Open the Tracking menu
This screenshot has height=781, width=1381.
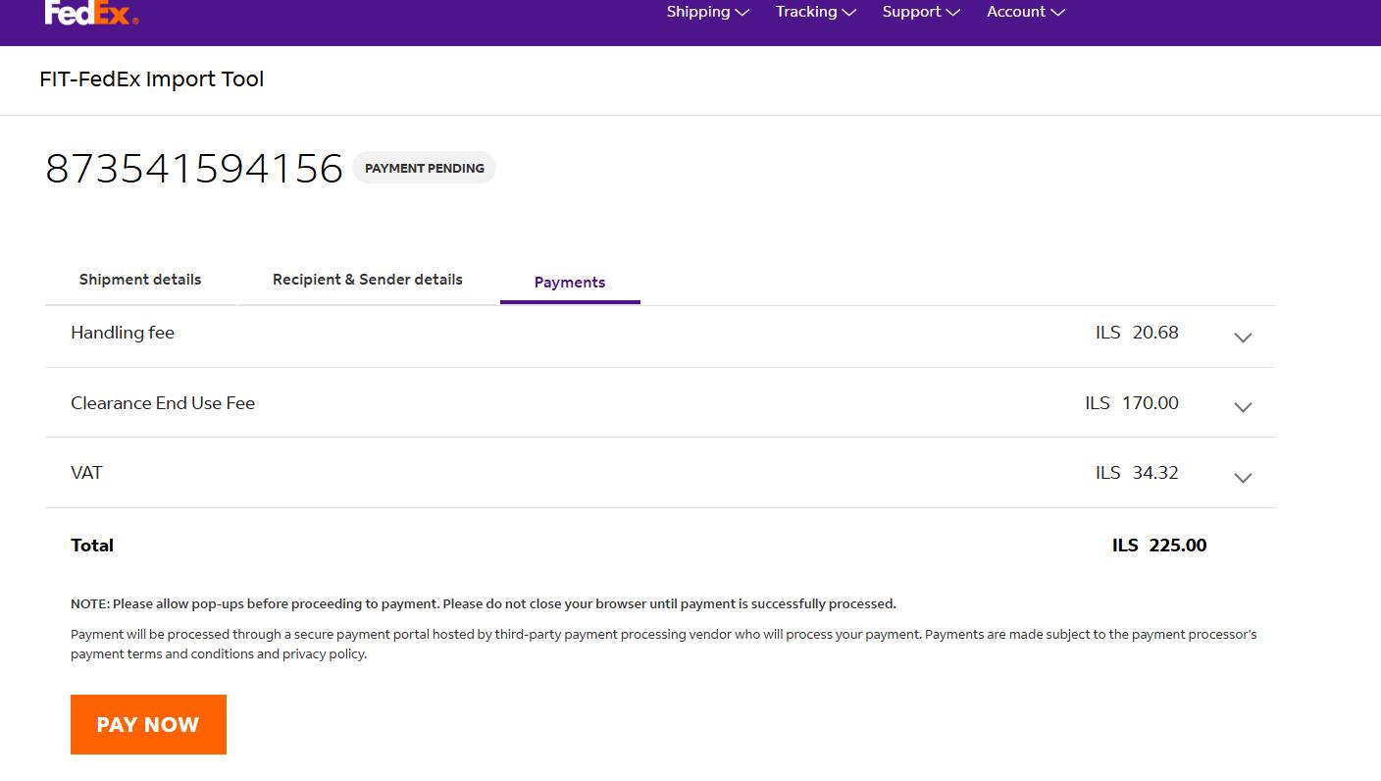coord(815,12)
